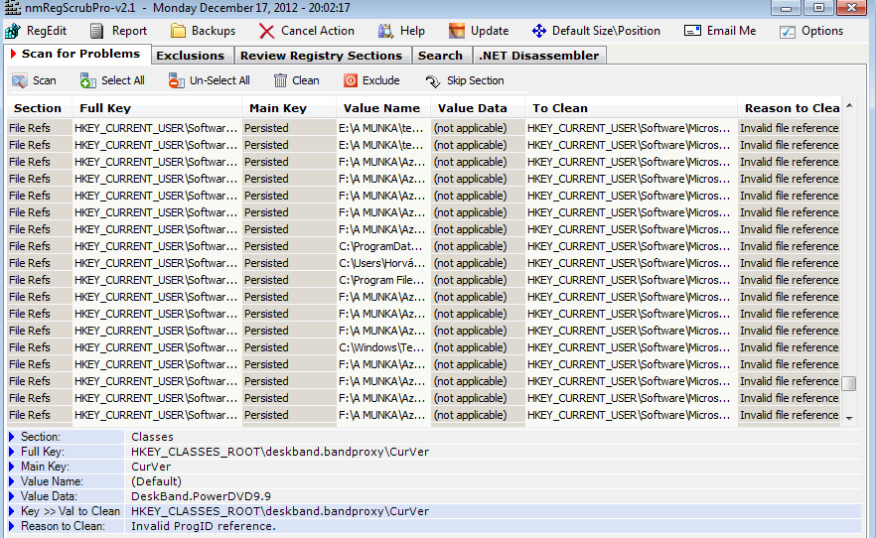
Task: Click the (Default) value name
Action: [157, 481]
